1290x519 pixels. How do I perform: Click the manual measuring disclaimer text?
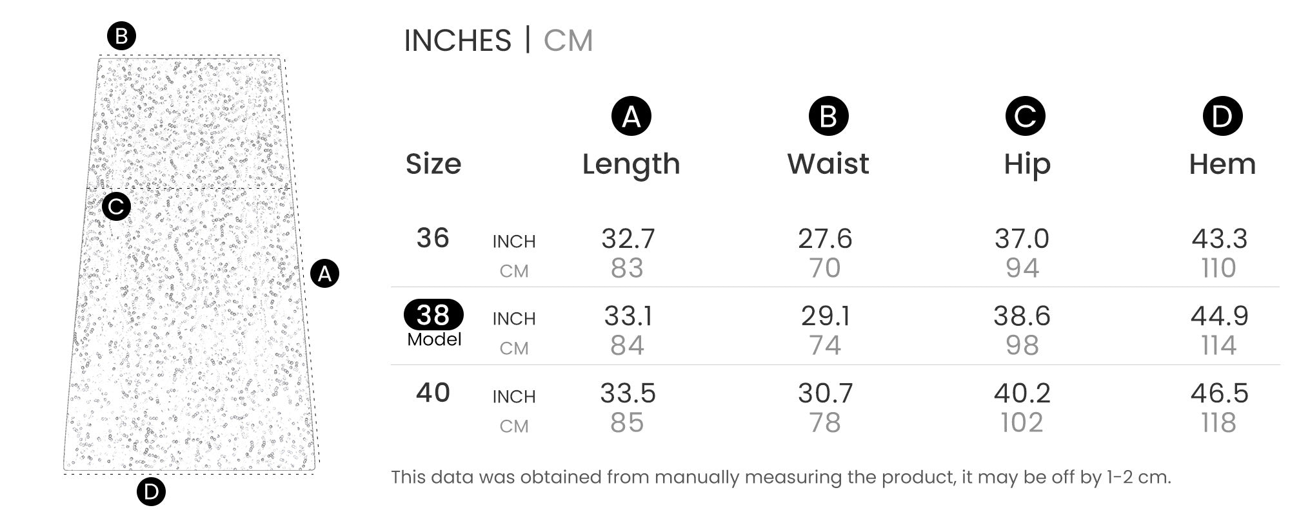780,477
